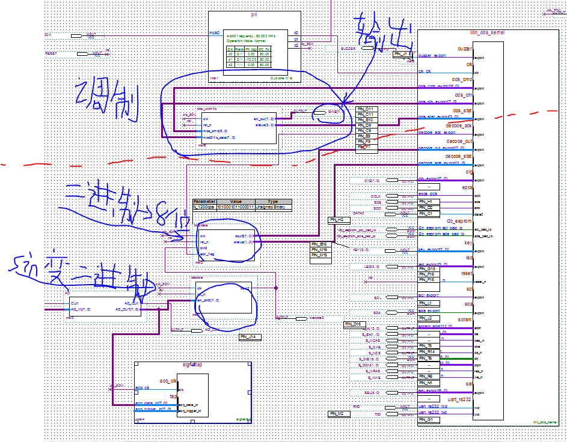Image resolution: width=567 pixels, height=442 pixels.
Task: Select the PIN_F9 pin assignment cell
Action: [x=367, y=142]
